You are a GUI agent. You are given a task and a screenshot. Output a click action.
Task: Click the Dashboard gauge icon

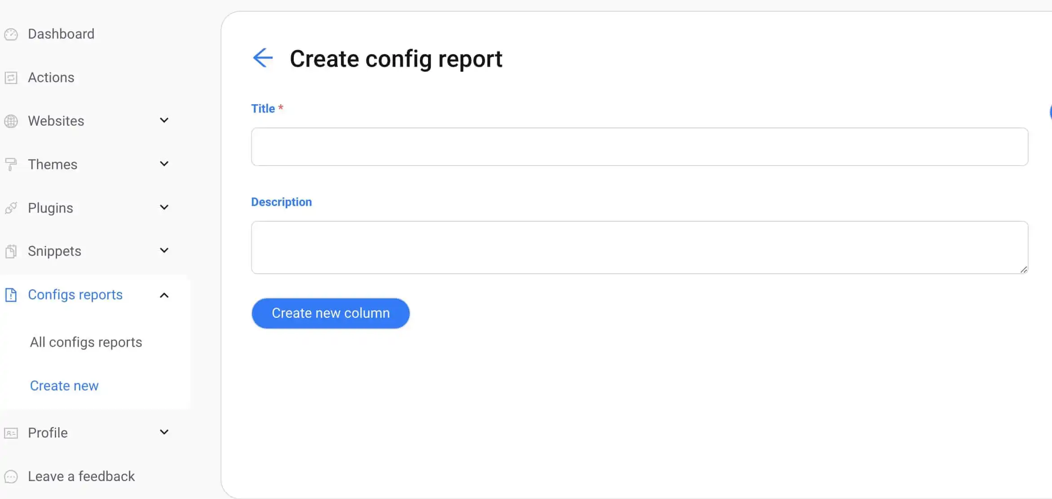coord(11,34)
